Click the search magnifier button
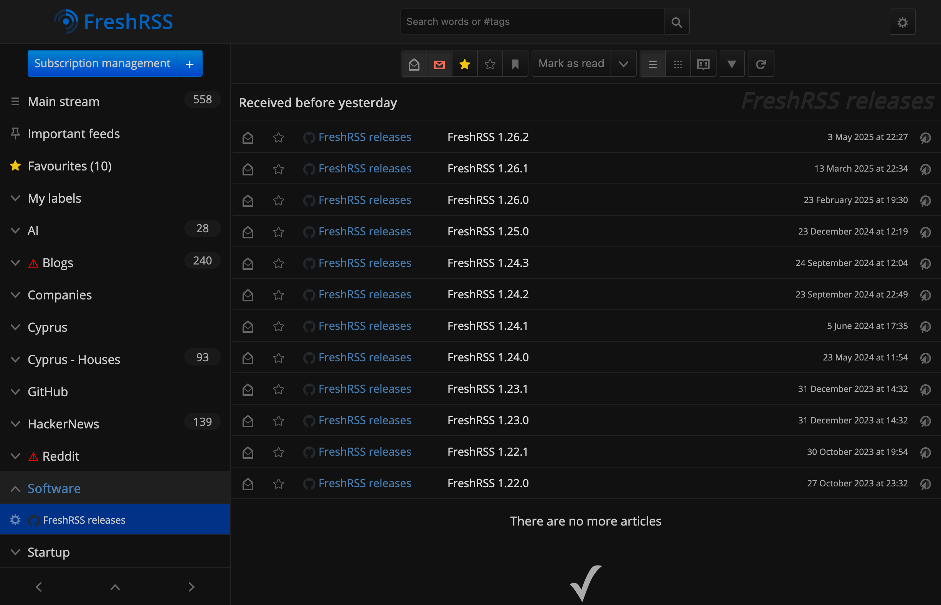 (x=676, y=22)
